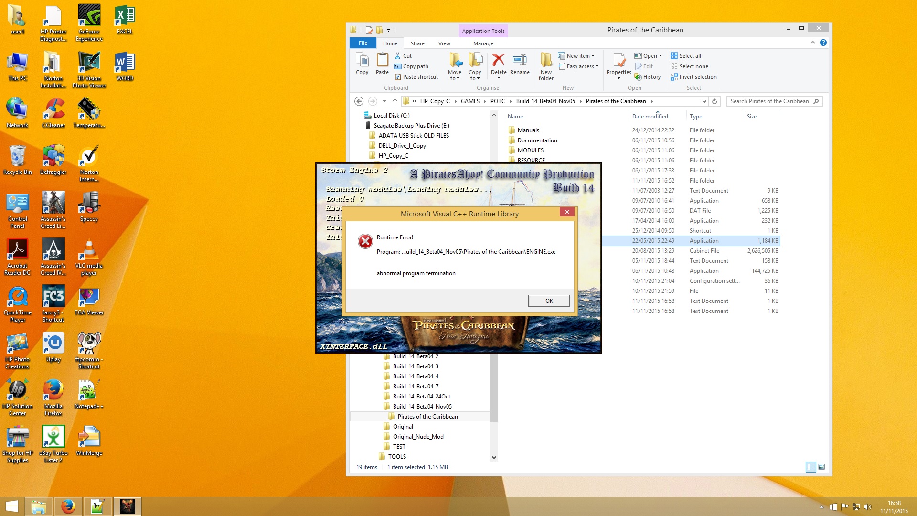Click the Explorer Back arrow button

(x=359, y=101)
